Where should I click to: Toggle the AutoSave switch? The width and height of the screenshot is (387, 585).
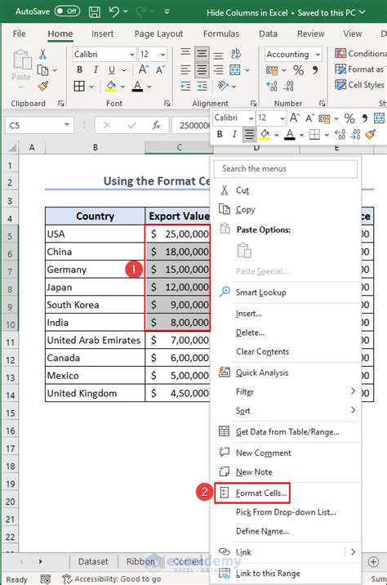click(67, 11)
